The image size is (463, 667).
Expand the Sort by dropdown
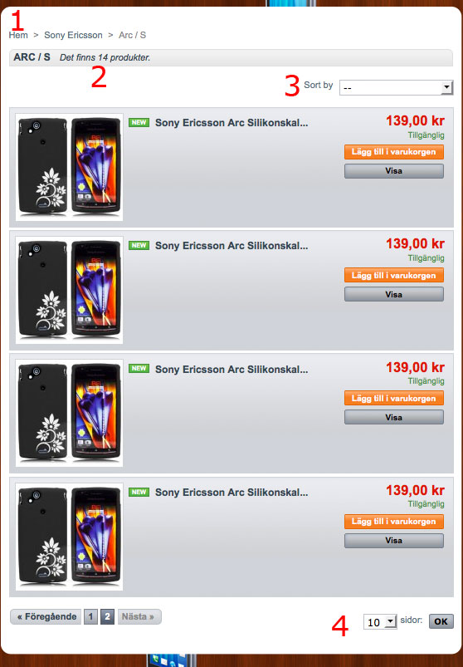click(396, 87)
